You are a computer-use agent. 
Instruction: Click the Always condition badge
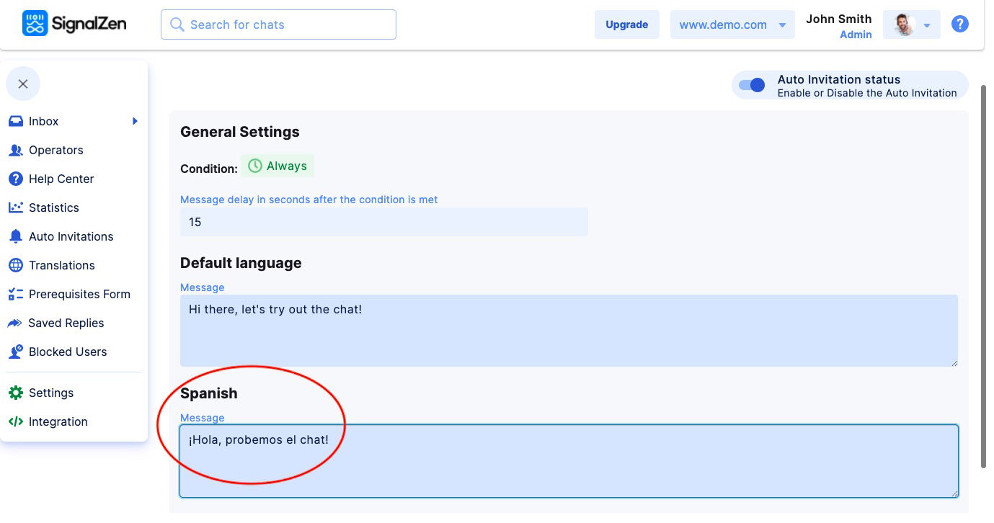coord(278,166)
